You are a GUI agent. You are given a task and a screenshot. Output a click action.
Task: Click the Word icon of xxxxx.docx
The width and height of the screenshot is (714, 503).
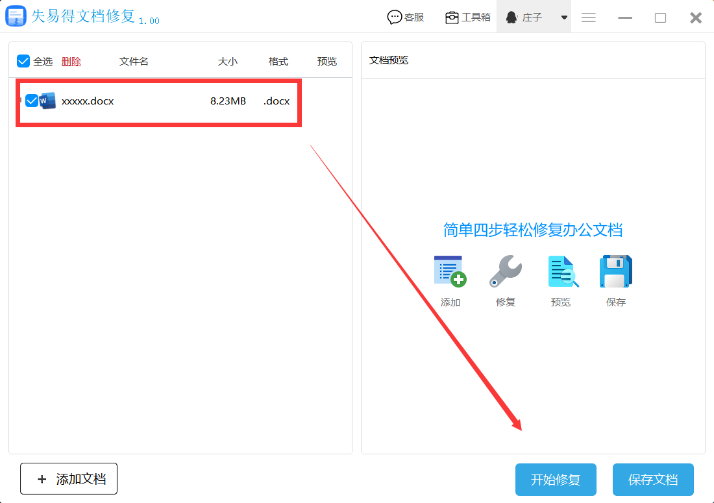point(47,101)
